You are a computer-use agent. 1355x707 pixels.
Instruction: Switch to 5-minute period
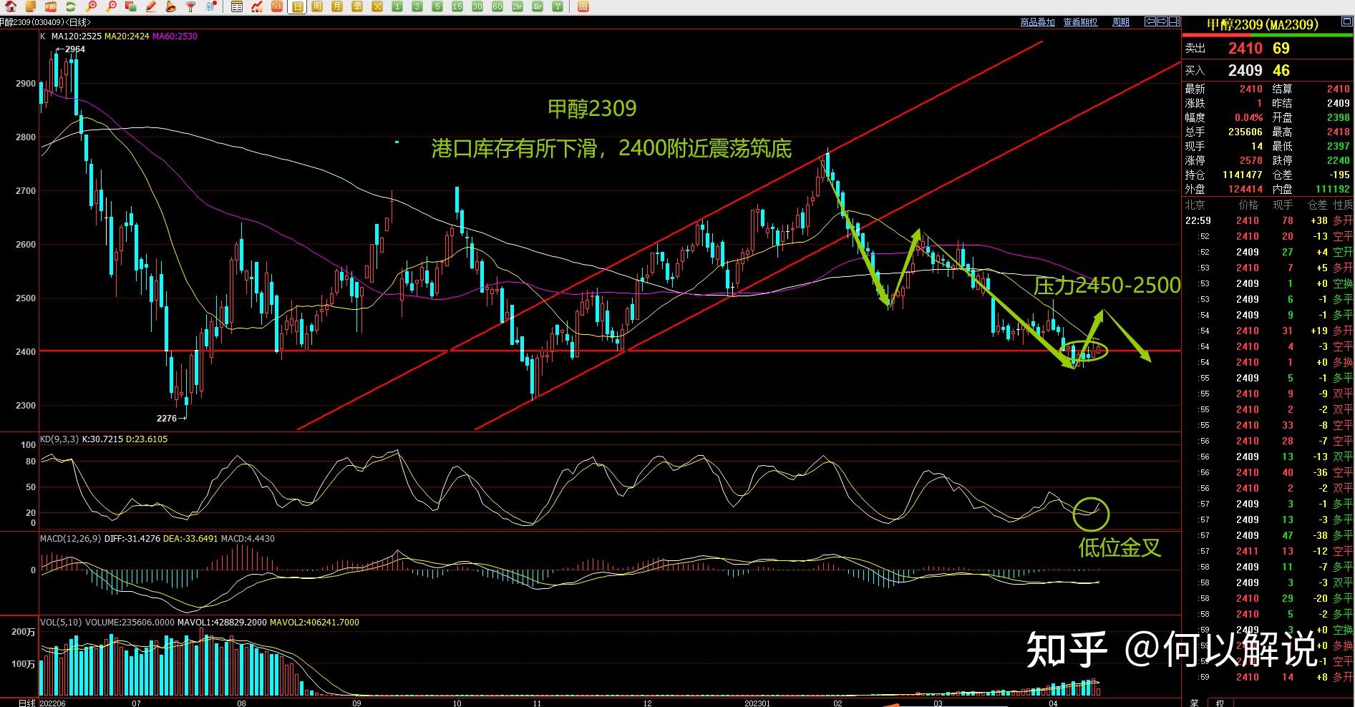(x=437, y=6)
